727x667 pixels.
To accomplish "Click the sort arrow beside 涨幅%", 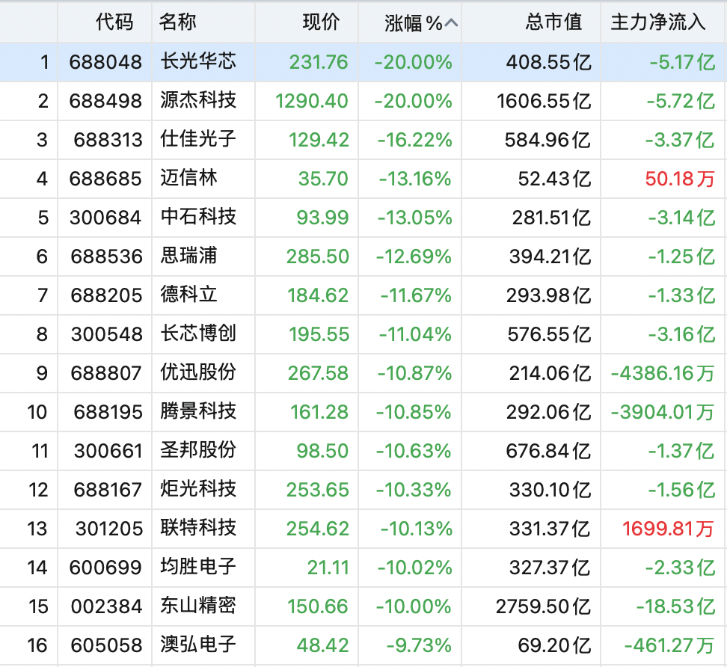I will point(451,23).
